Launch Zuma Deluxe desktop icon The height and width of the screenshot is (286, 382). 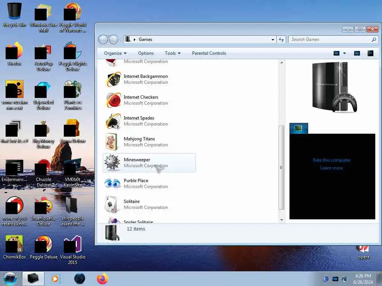73,131
